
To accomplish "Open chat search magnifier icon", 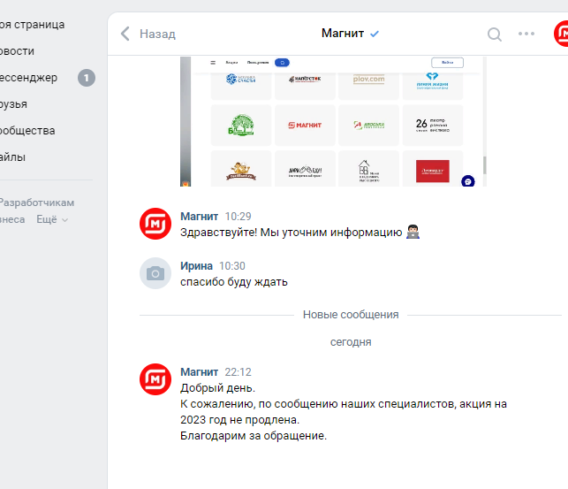I will click(495, 34).
